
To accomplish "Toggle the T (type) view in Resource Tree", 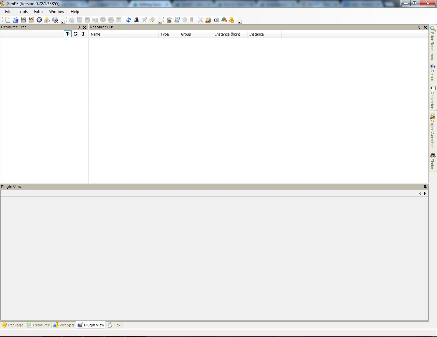I will tap(68, 34).
